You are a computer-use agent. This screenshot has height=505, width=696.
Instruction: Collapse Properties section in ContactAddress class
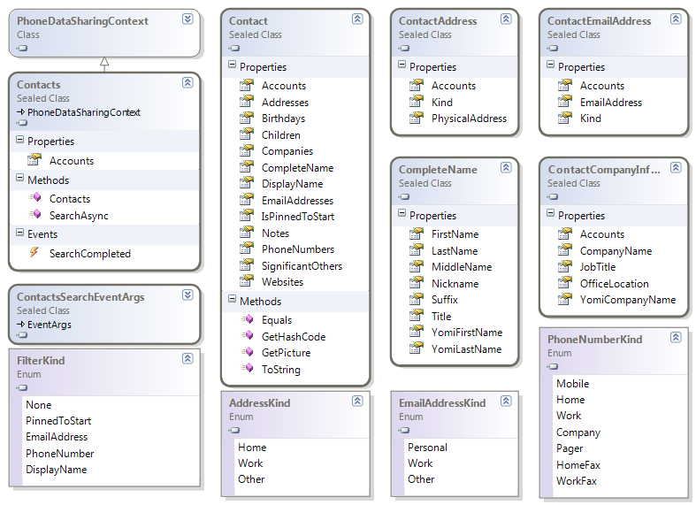402,65
